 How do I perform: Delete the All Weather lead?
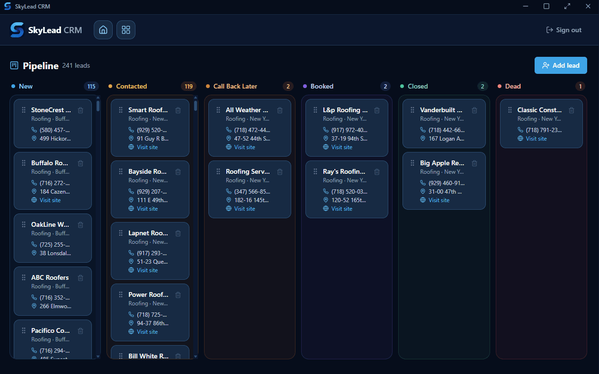[280, 110]
